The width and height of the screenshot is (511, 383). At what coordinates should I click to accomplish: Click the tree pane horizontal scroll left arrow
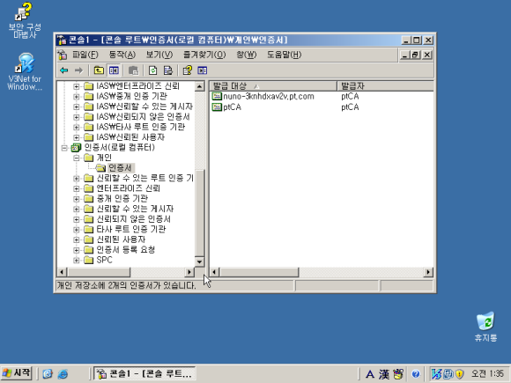tap(62, 272)
